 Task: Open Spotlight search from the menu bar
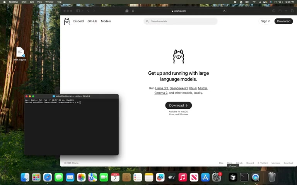260,2
